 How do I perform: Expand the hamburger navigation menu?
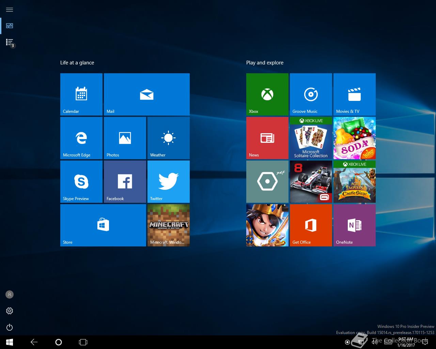10,10
